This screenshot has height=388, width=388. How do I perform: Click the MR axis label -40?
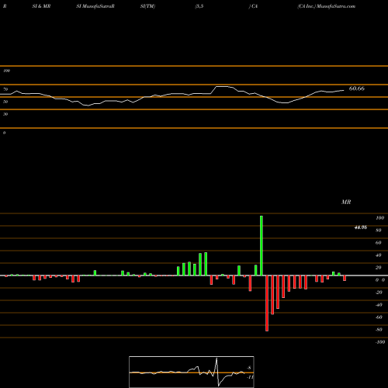coord(379,305)
